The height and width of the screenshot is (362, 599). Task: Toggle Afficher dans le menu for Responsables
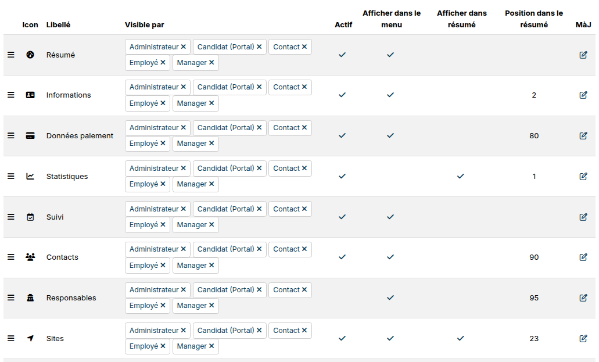pos(390,298)
